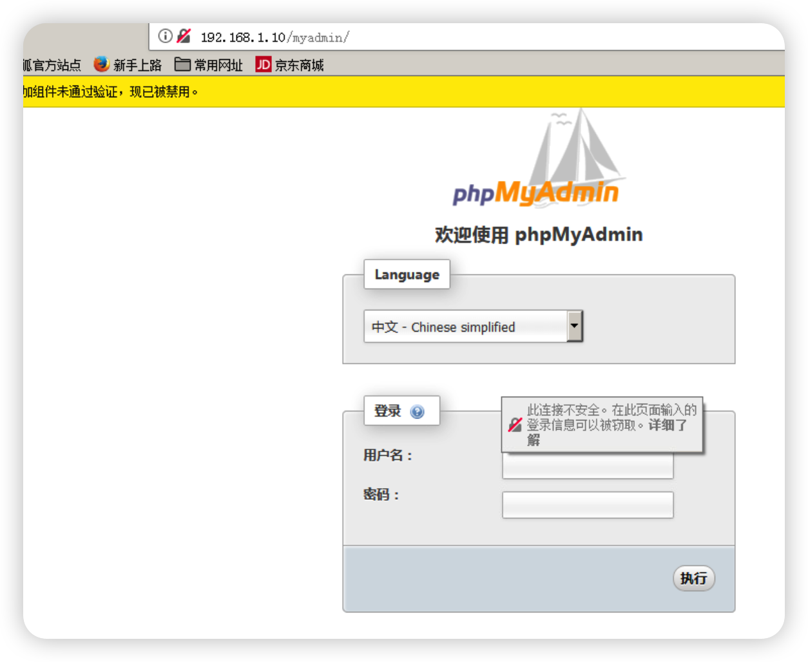Click the 详细了解 link in the security tooltip
Viewport: 808px width, 662px height.
pos(668,425)
